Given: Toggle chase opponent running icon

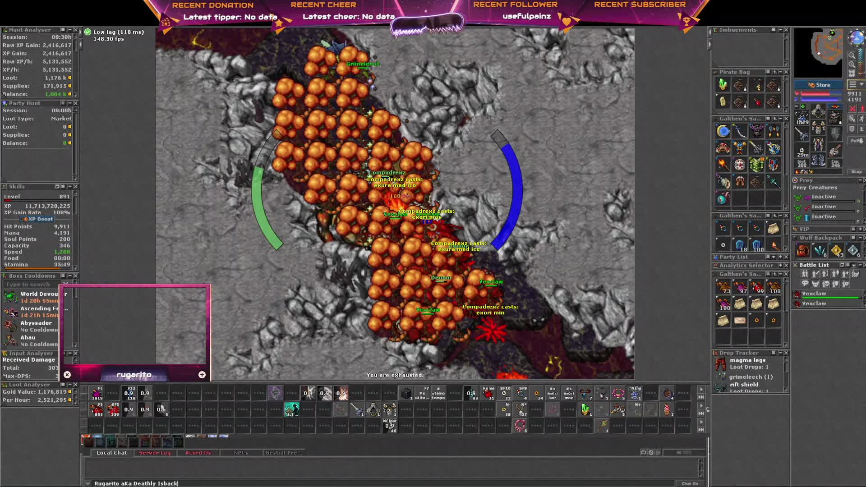Looking at the screenshot, I should click(861, 119).
